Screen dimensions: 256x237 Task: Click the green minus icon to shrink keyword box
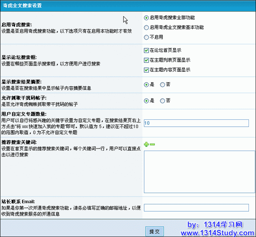click(x=152, y=144)
